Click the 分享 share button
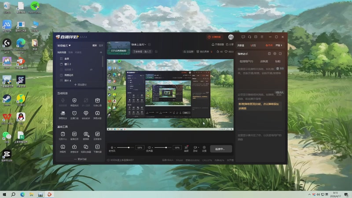Image resolution: width=352 pixels, height=198 pixels. [230, 44]
